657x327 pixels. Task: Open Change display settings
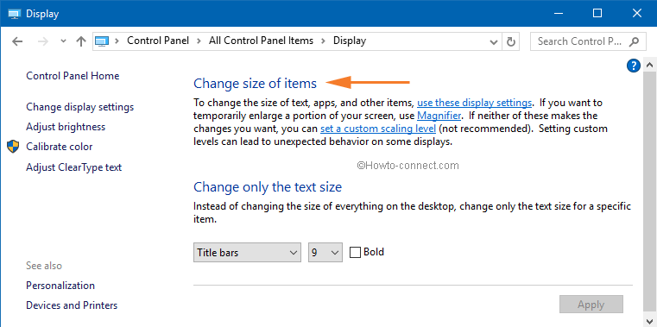[x=80, y=107]
